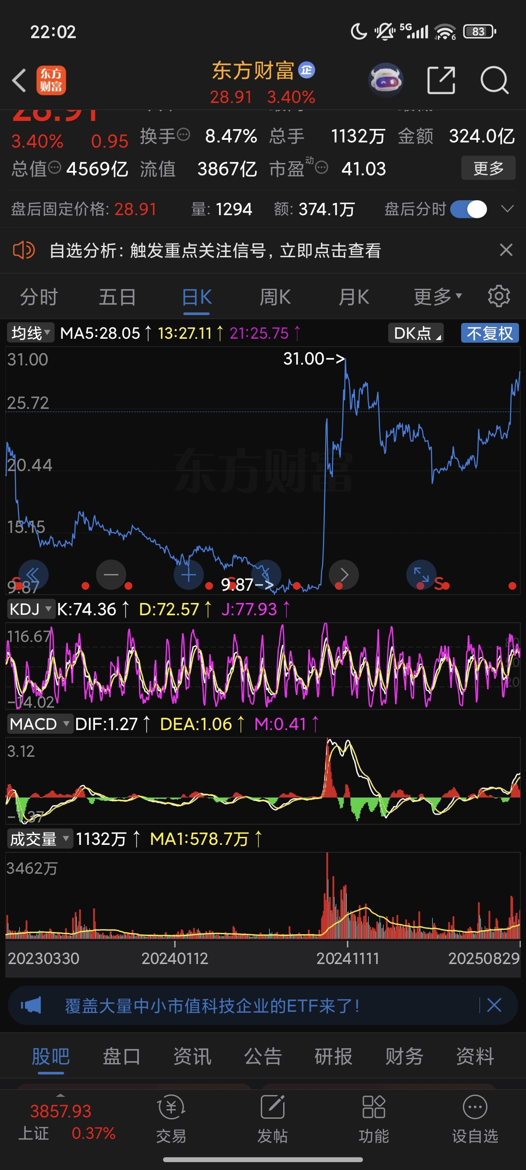Close the 自选分析 notification banner

506,250
